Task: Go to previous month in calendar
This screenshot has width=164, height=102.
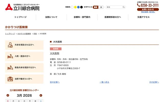Action: pos(8,95)
